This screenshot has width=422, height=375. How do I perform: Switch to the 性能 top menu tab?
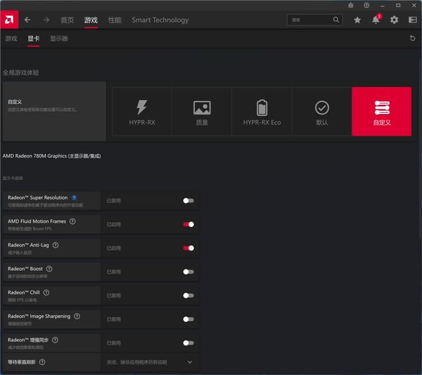114,20
